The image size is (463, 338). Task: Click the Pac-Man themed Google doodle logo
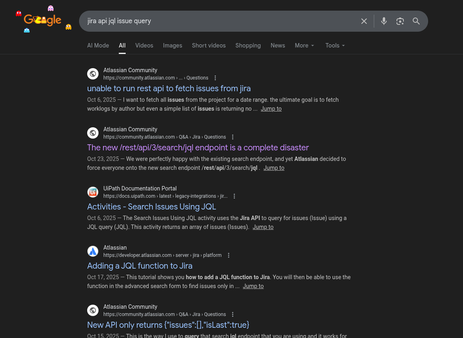point(43,20)
